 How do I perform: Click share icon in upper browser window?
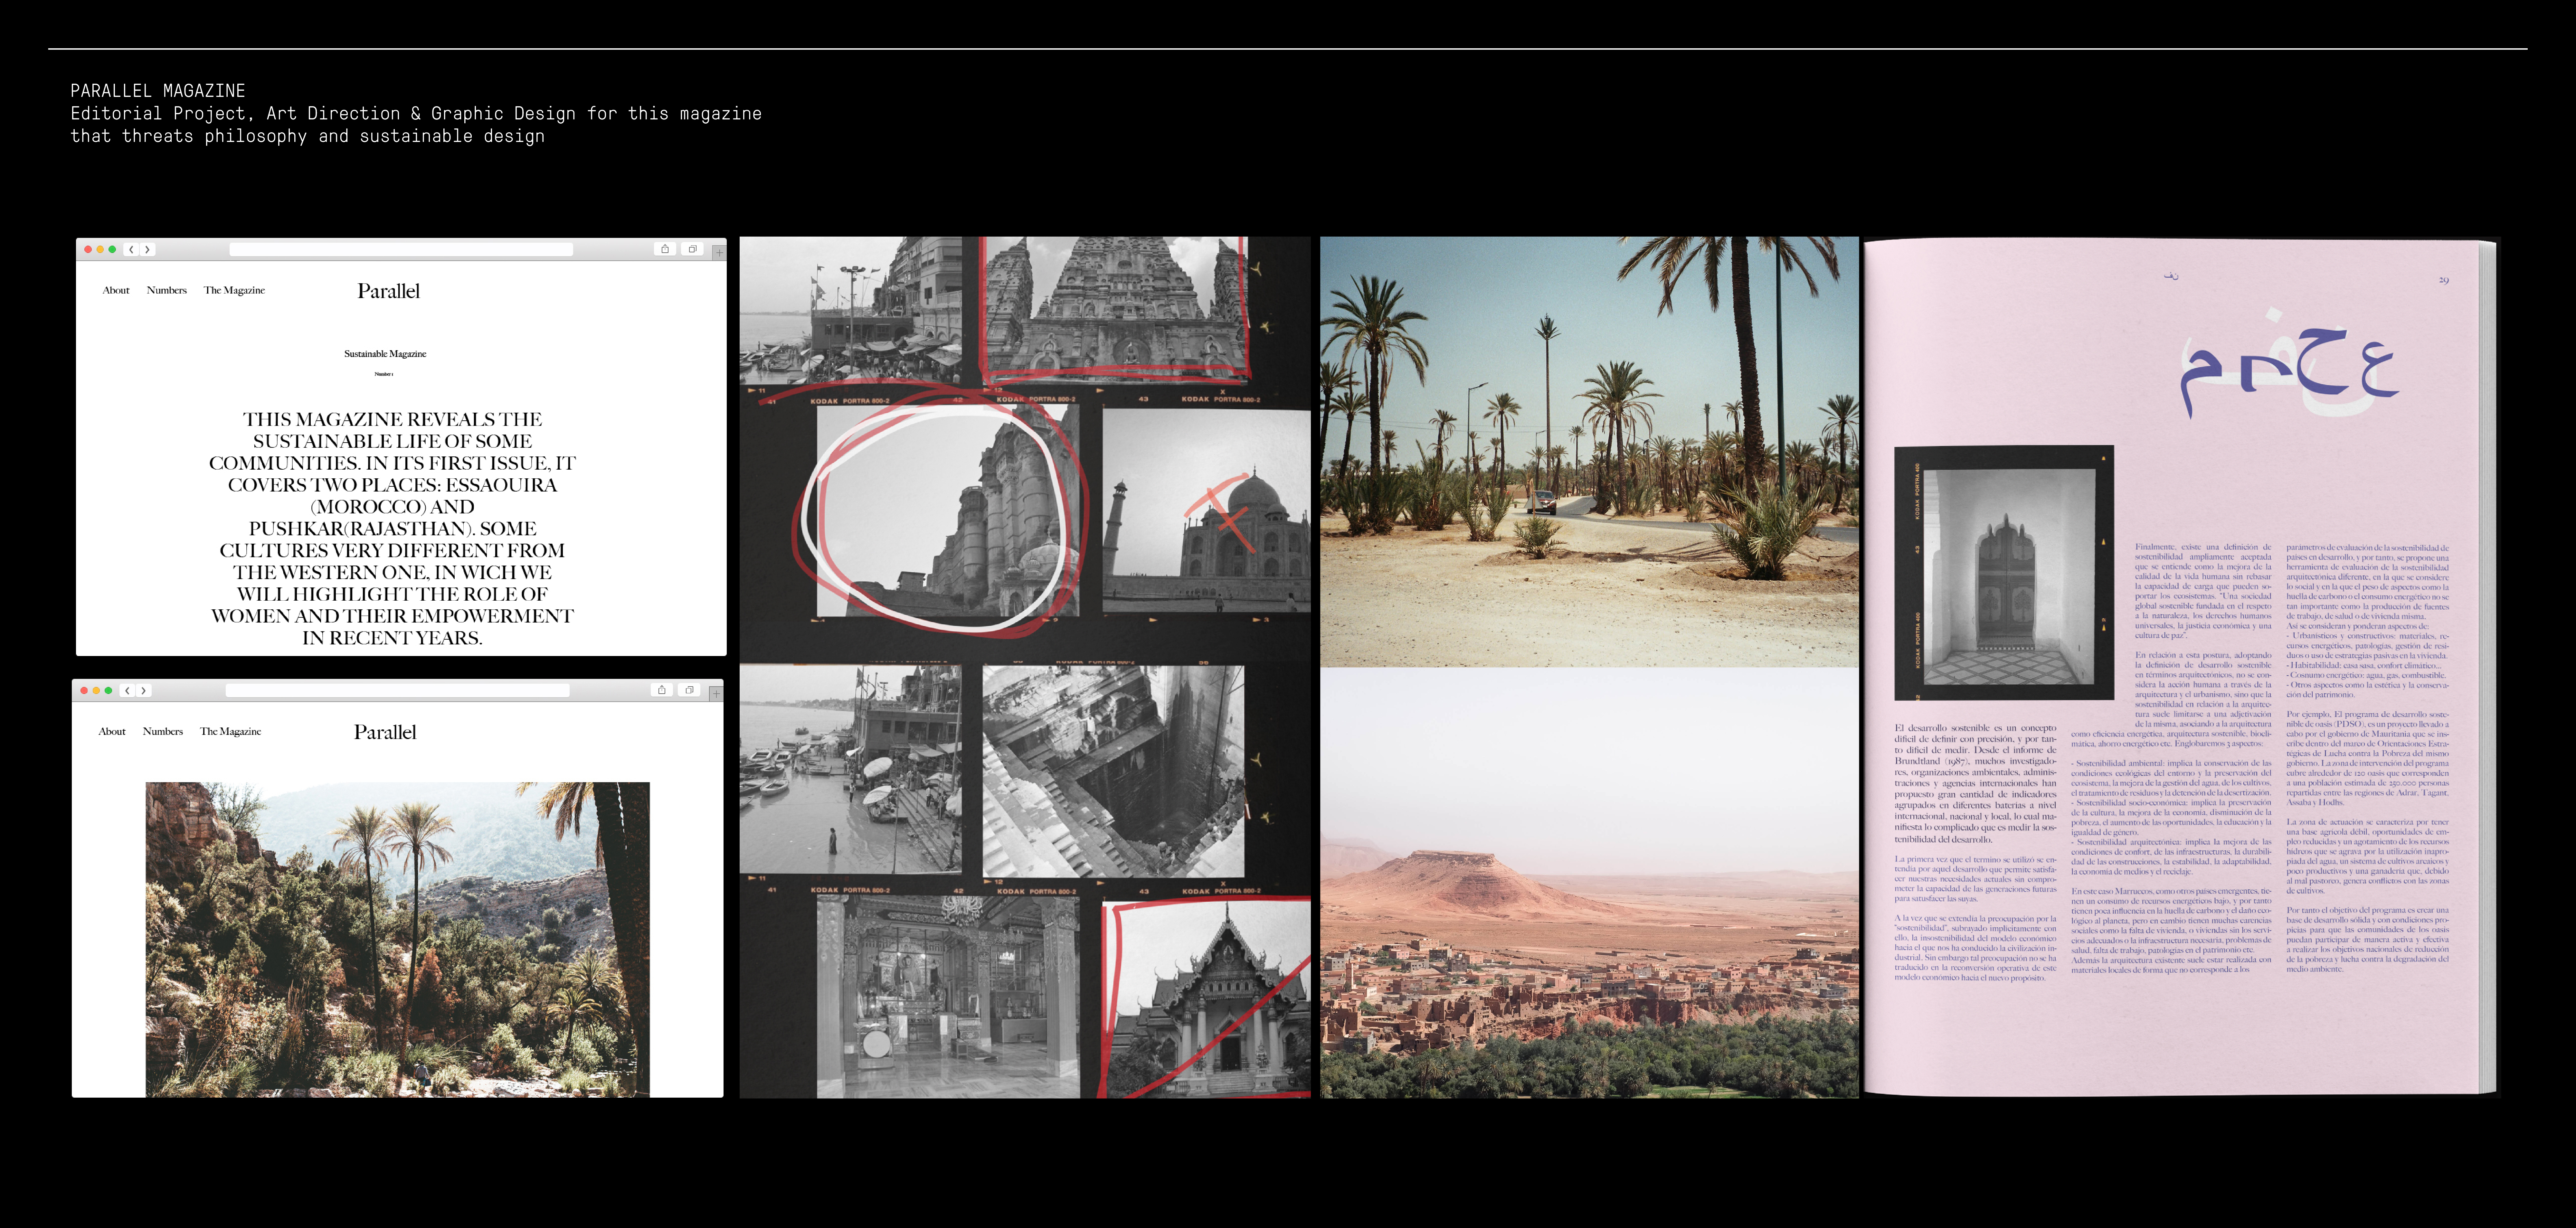coord(665,249)
